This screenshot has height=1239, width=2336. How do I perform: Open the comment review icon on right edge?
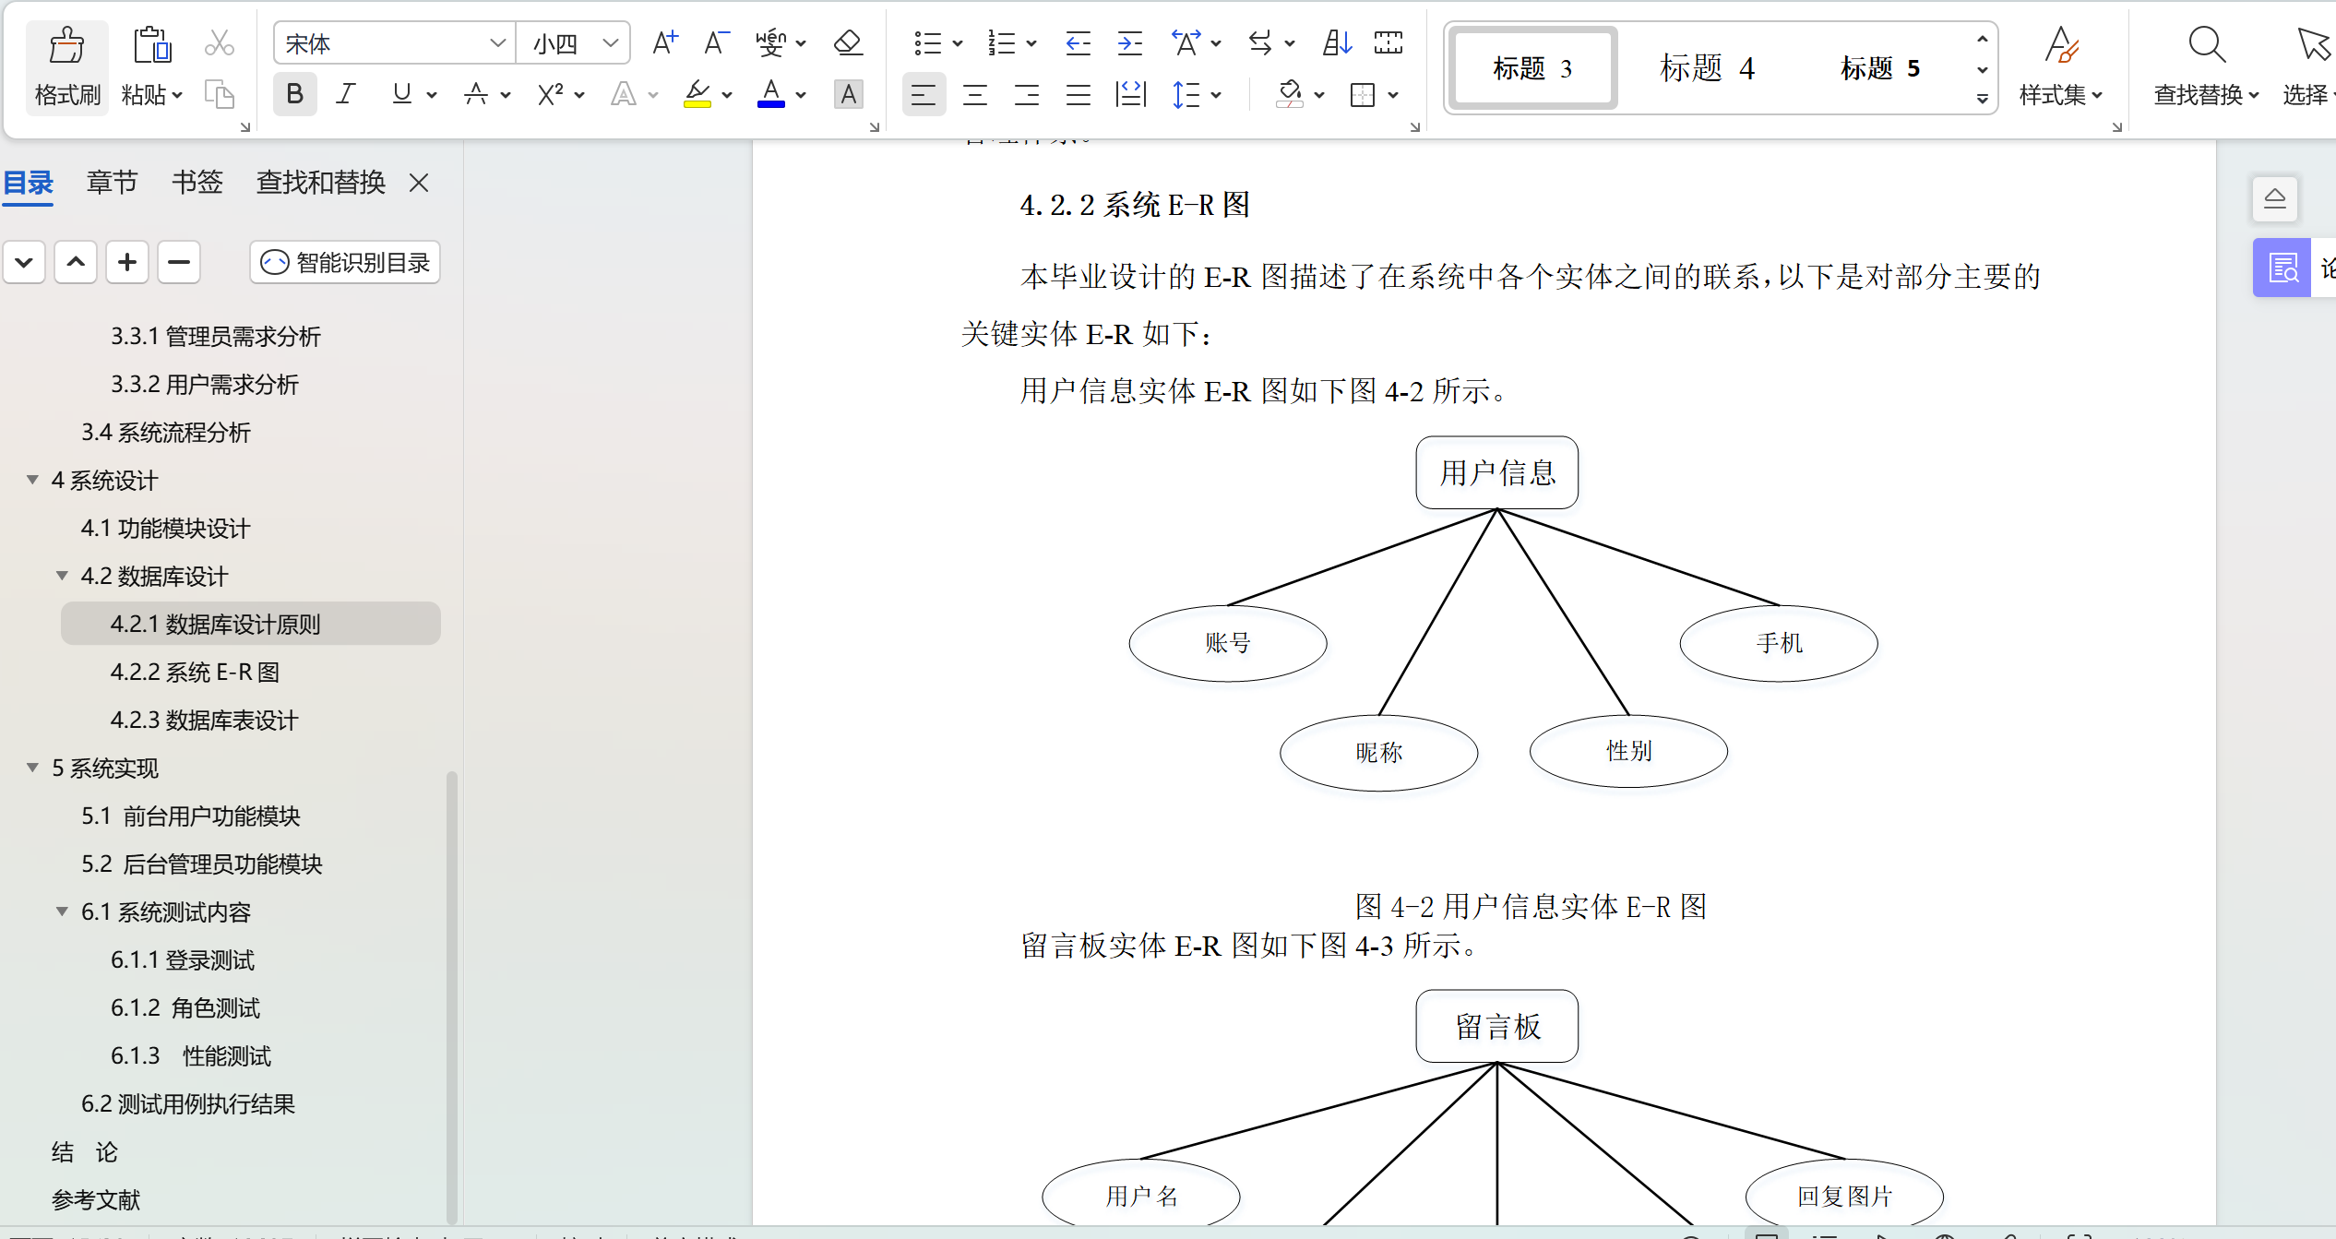(x=2282, y=267)
